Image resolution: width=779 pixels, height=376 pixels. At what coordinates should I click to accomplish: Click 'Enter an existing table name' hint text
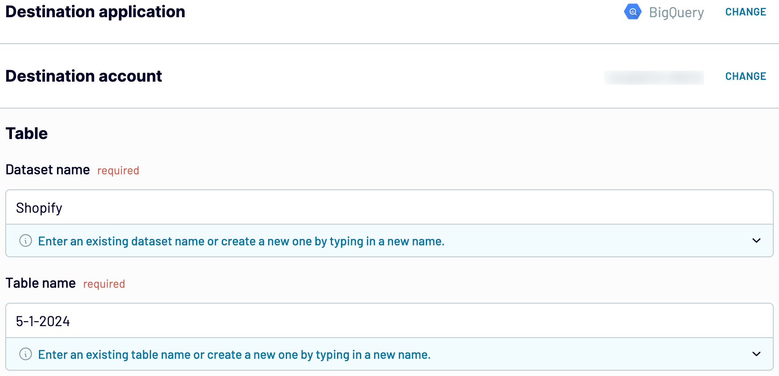(x=234, y=355)
